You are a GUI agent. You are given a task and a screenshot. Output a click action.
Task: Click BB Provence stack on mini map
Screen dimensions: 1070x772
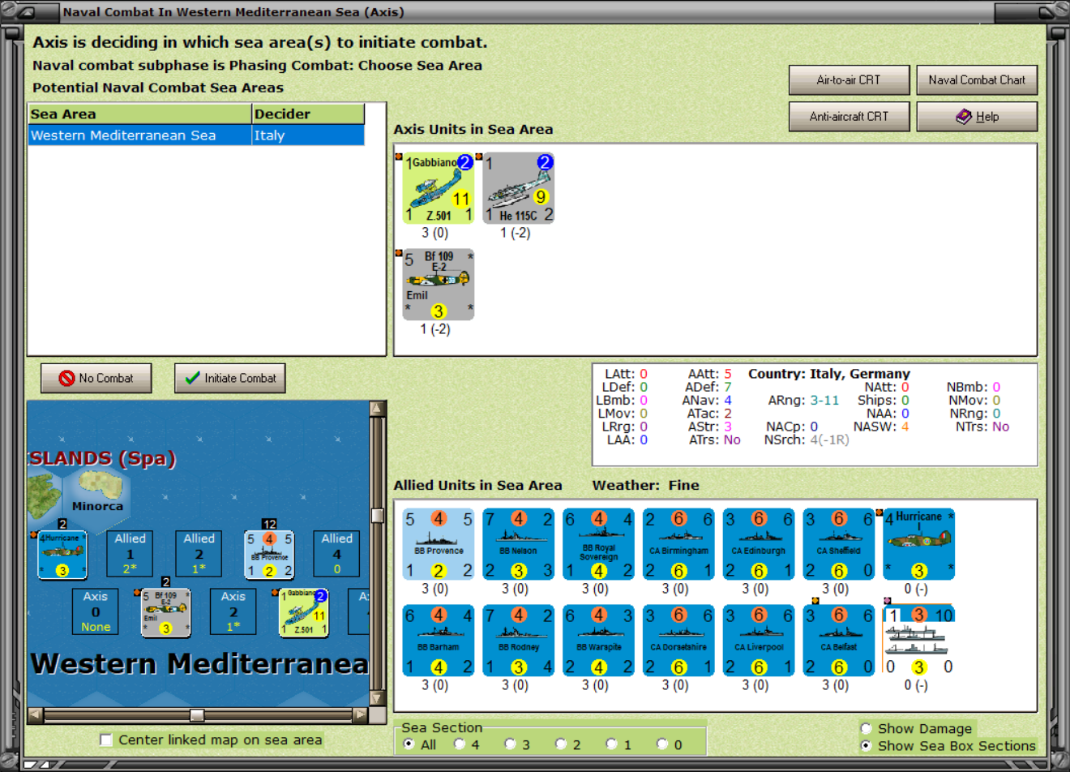pyautogui.click(x=269, y=555)
